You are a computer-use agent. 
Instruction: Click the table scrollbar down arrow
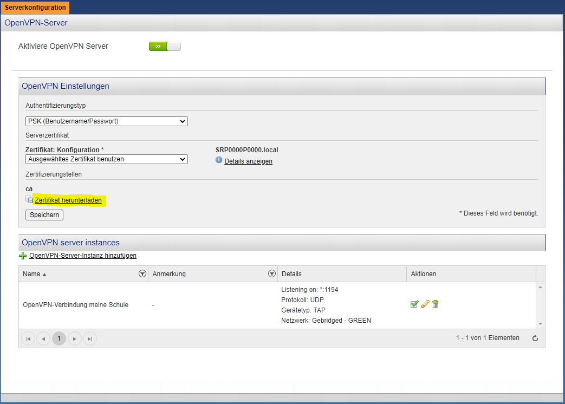[x=540, y=324]
